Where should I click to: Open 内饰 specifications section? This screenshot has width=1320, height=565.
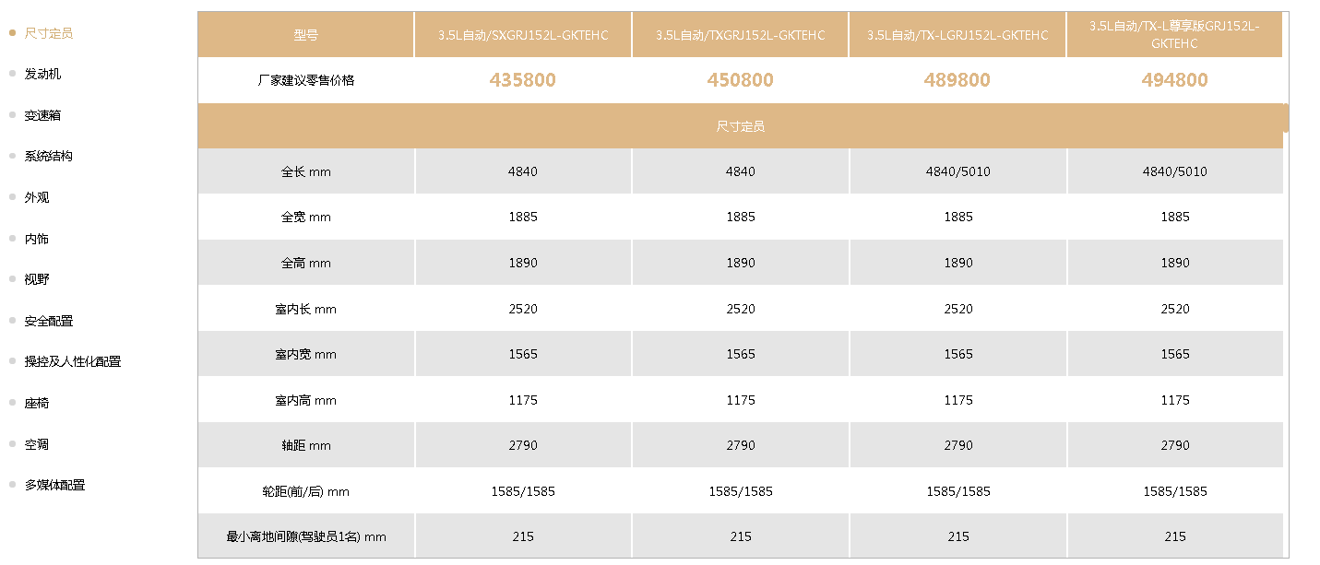click(x=37, y=239)
